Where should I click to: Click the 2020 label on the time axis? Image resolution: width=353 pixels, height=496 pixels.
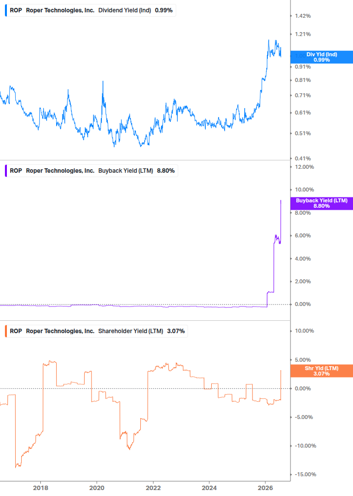97,488
